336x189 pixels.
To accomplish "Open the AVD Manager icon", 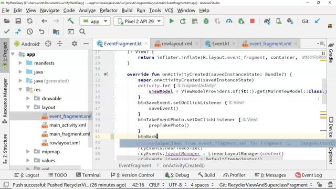I will click(279, 21).
